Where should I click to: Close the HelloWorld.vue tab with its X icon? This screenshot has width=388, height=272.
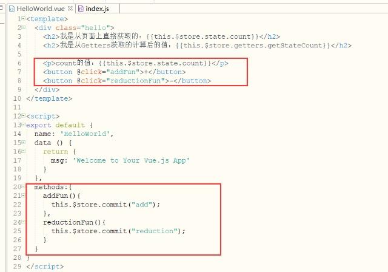(70, 8)
